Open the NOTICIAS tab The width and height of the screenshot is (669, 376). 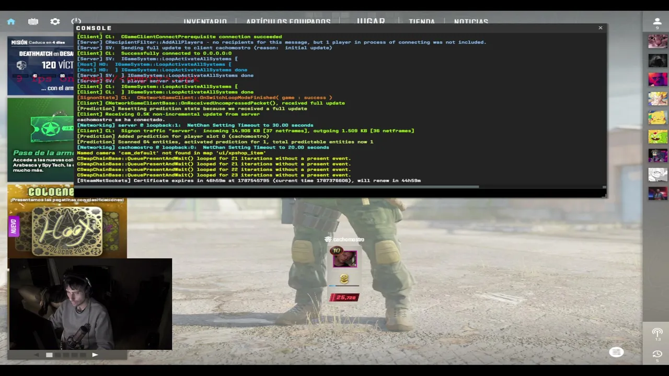[x=471, y=21]
